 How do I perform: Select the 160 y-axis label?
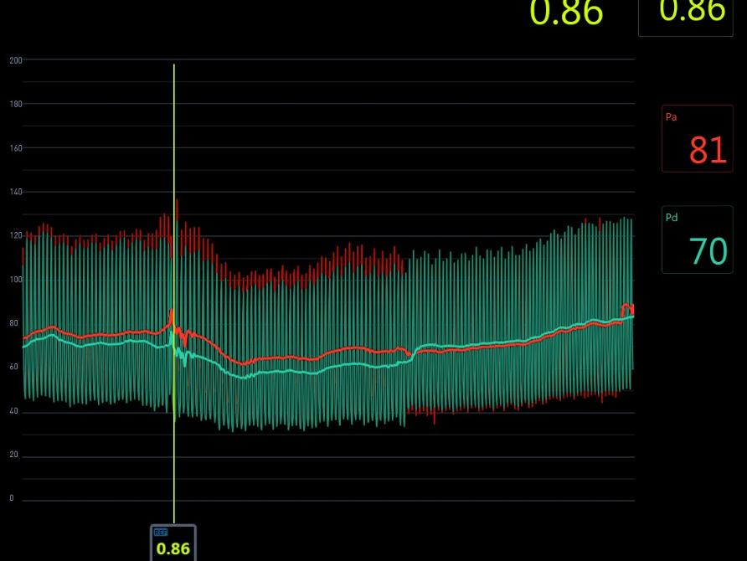(x=16, y=148)
